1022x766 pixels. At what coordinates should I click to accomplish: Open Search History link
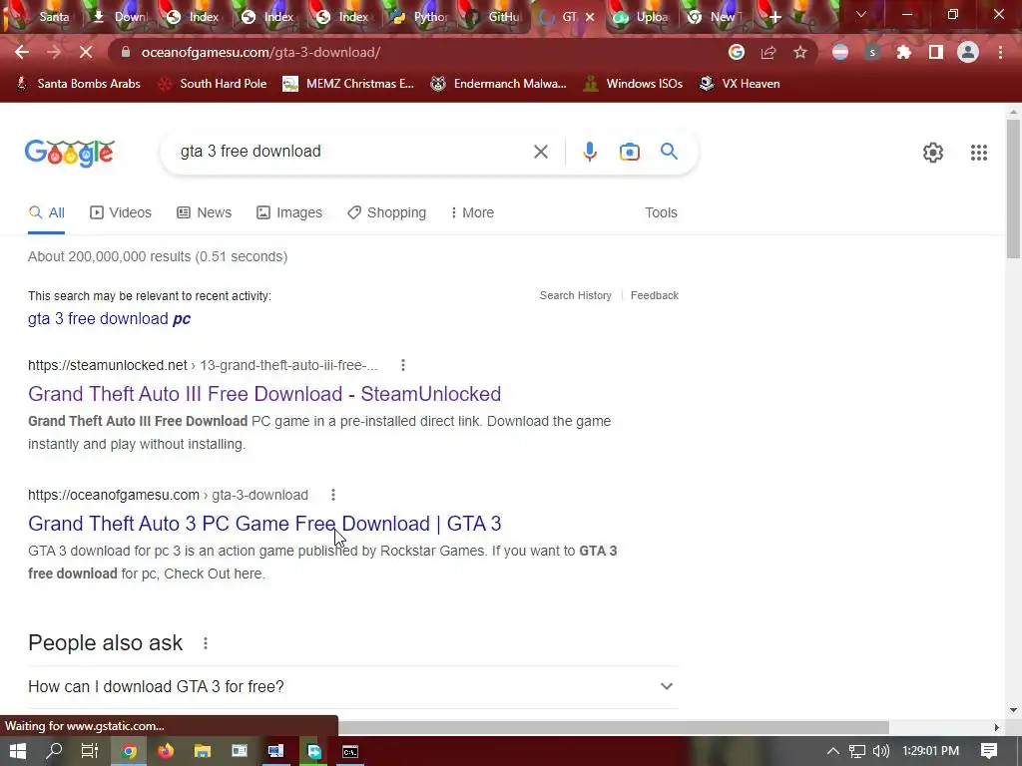[x=576, y=295]
